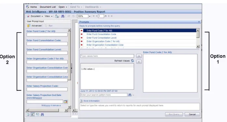This screenshot has height=122, width=227.
Task: Click the Home link in the top bar
Action: pos(34,7)
